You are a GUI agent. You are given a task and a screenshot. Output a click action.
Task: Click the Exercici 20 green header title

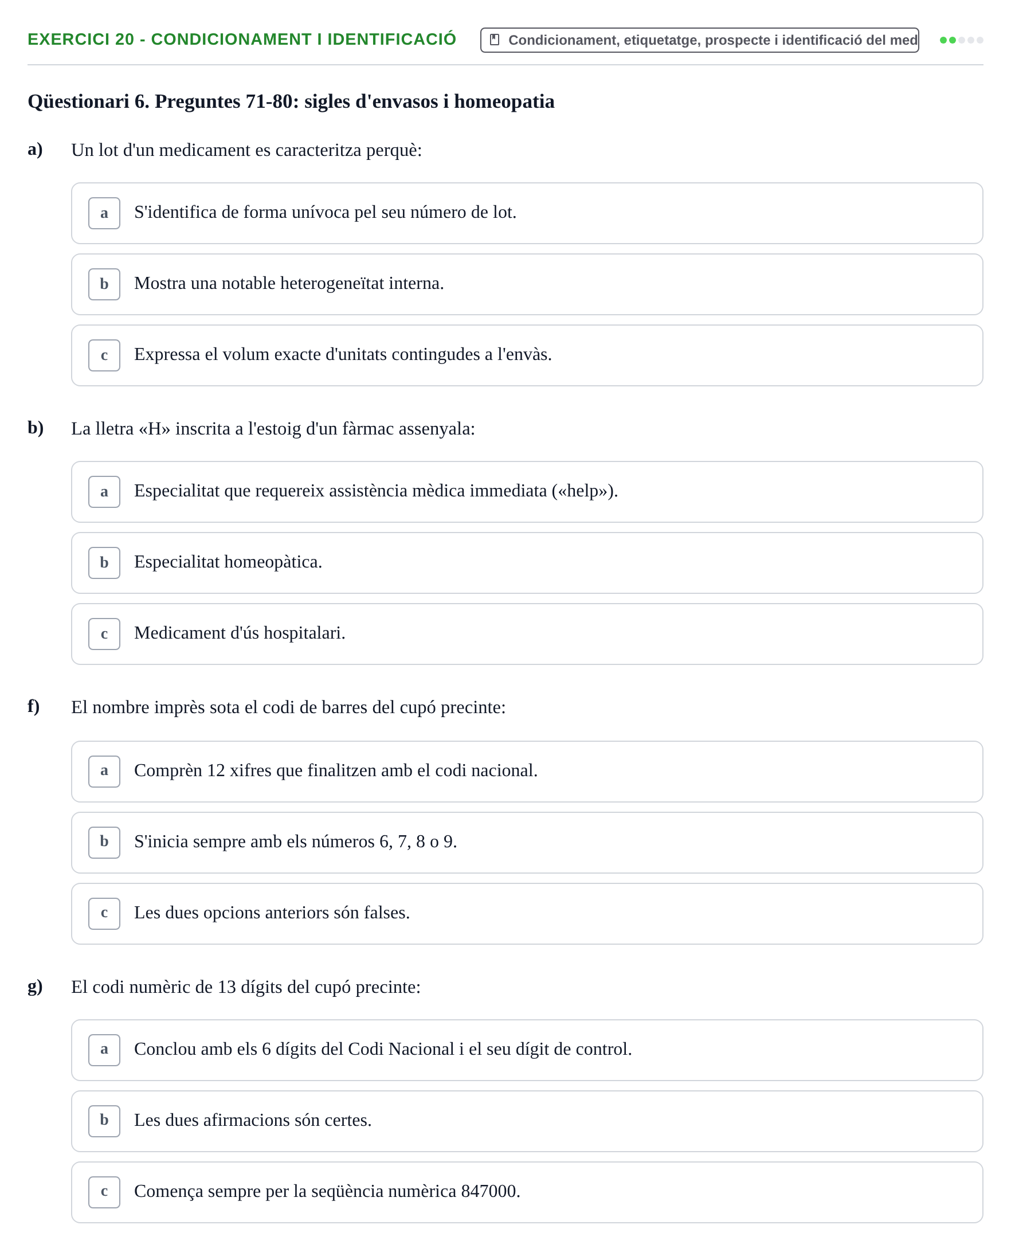[x=242, y=39]
